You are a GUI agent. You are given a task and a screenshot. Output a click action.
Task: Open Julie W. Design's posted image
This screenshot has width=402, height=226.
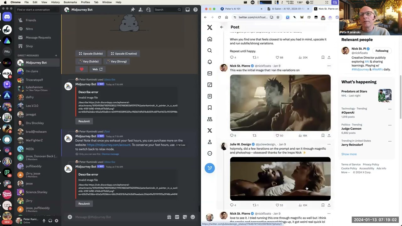pyautogui.click(x=280, y=179)
